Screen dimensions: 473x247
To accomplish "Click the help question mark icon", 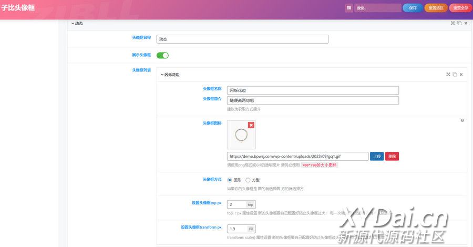I will click(462, 120).
